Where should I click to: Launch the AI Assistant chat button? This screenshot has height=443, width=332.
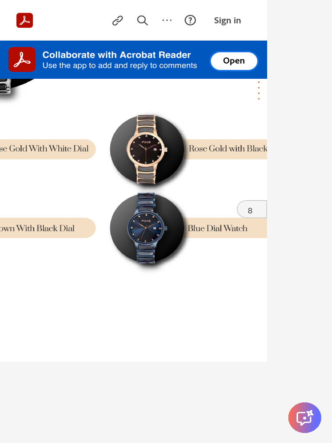(305, 417)
